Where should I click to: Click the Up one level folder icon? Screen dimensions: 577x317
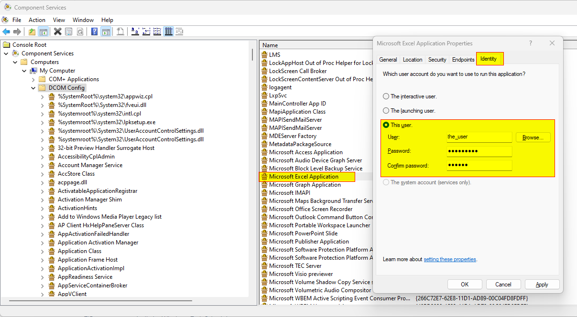[x=32, y=32]
